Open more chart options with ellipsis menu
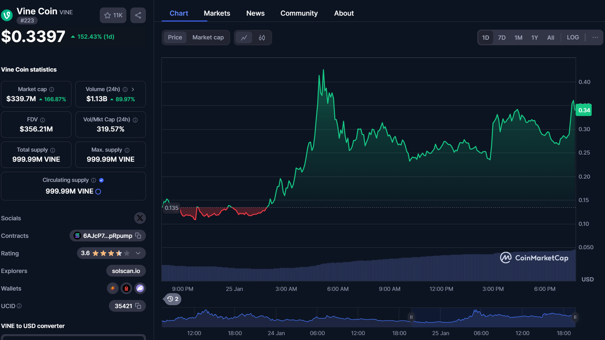 coord(596,37)
